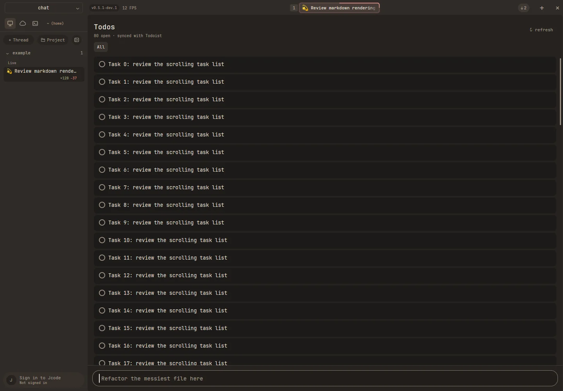Focus the message input field
The height and width of the screenshot is (391, 563).
(325, 378)
